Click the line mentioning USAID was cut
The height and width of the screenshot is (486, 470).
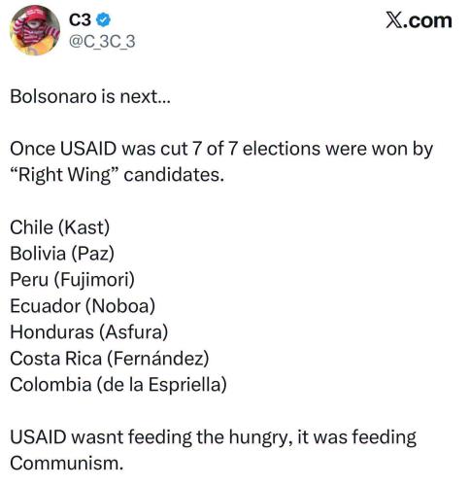(x=221, y=150)
